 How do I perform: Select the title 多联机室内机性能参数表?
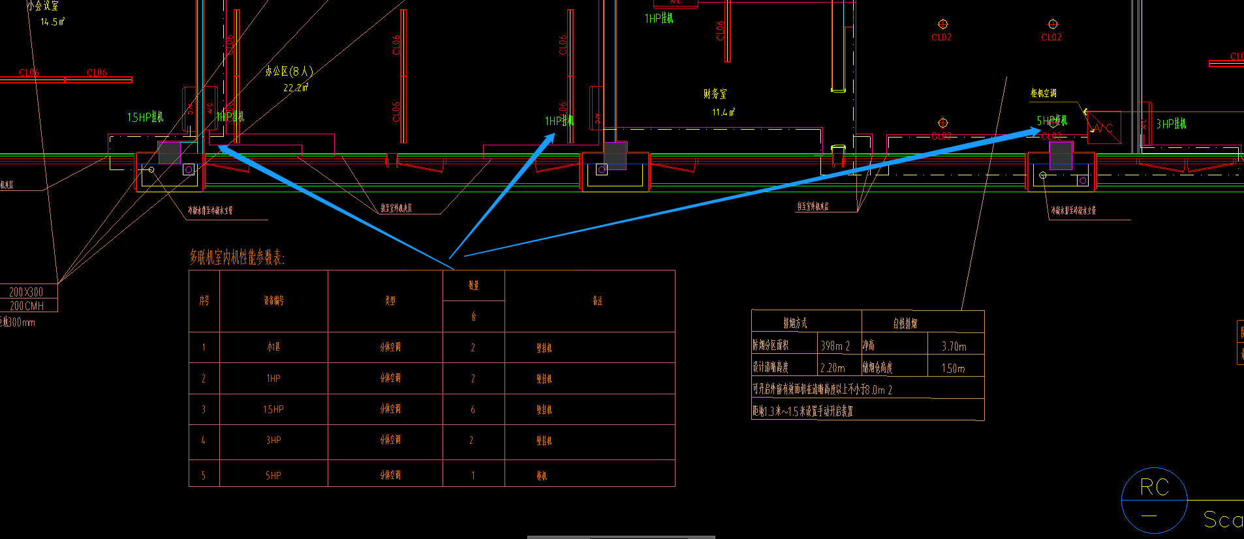[238, 257]
